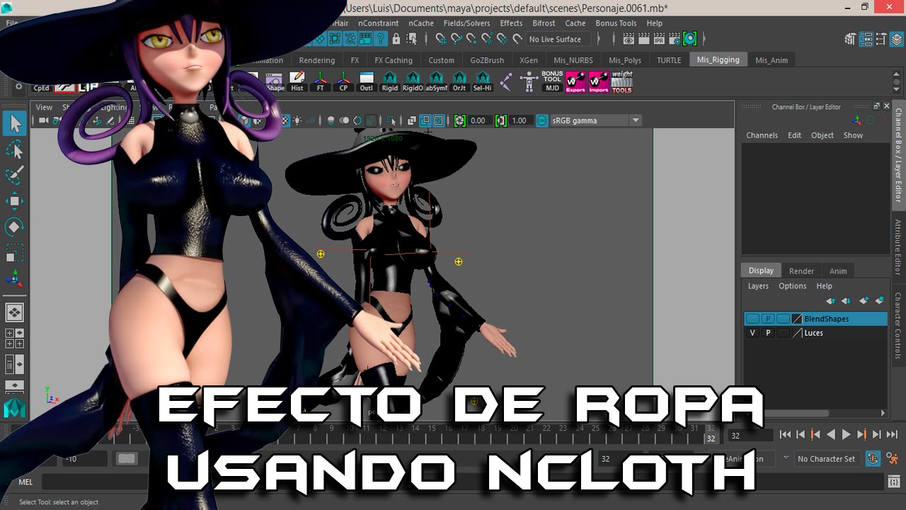The width and height of the screenshot is (906, 510).
Task: Open the Layers menu in Layer Editor
Action: (x=758, y=286)
